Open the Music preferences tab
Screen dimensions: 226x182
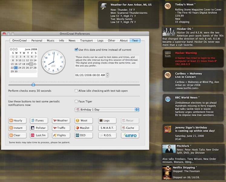pyautogui.click(x=51, y=40)
